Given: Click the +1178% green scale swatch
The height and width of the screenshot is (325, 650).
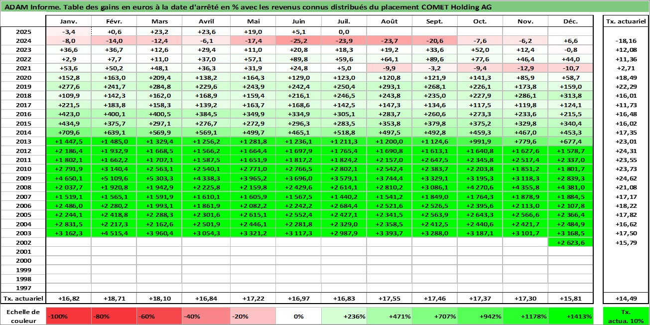Looking at the screenshot, I should 525,316.
